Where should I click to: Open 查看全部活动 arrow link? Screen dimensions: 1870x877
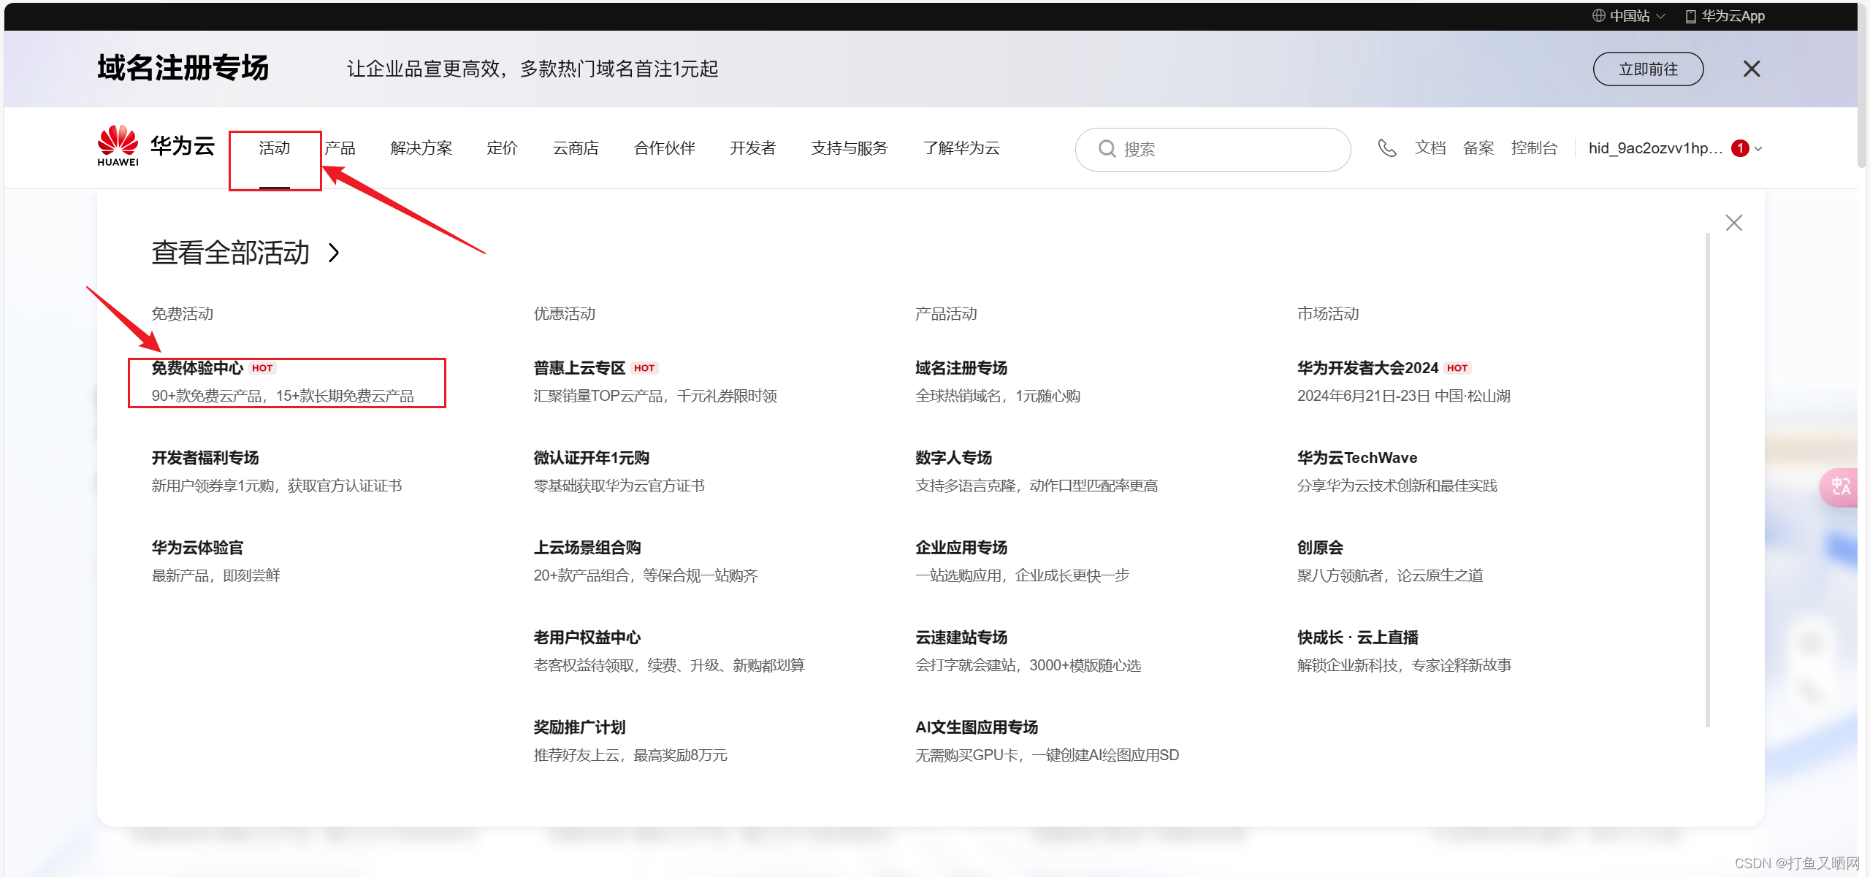(334, 253)
